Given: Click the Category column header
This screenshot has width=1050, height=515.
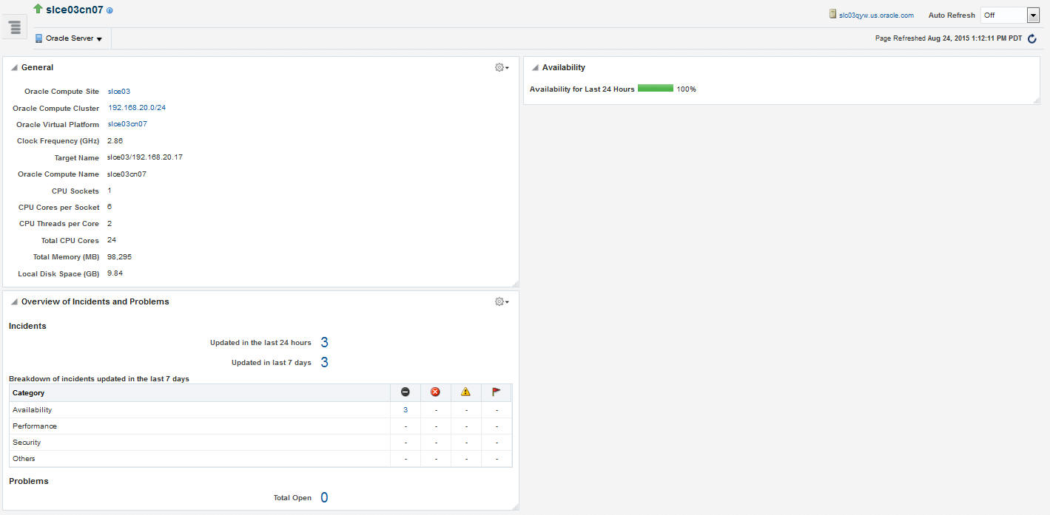Looking at the screenshot, I should [x=199, y=393].
